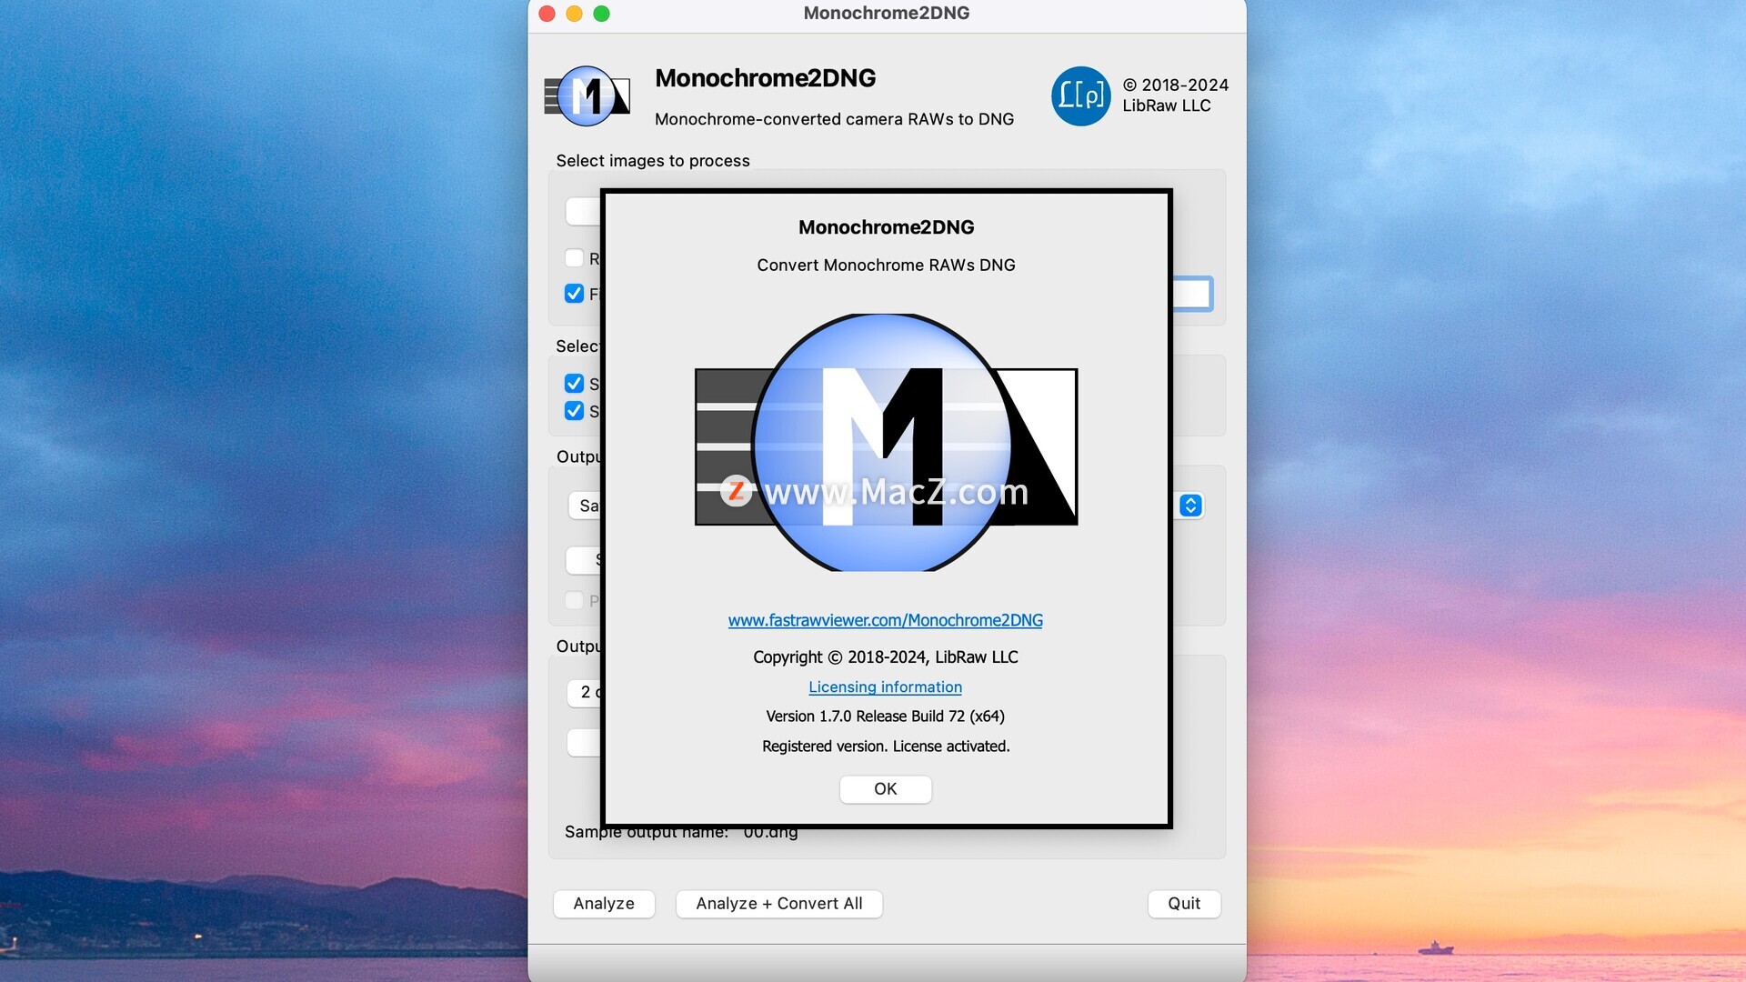Click the 'Version 1.7.0 Release Build 72 (x64)' text
Viewport: 1746px width, 982px height.
[885, 716]
